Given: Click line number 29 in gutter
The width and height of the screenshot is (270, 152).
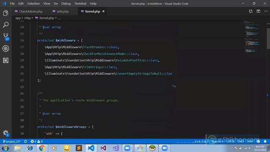Looking at the screenshot, I should click(x=22, y=127).
